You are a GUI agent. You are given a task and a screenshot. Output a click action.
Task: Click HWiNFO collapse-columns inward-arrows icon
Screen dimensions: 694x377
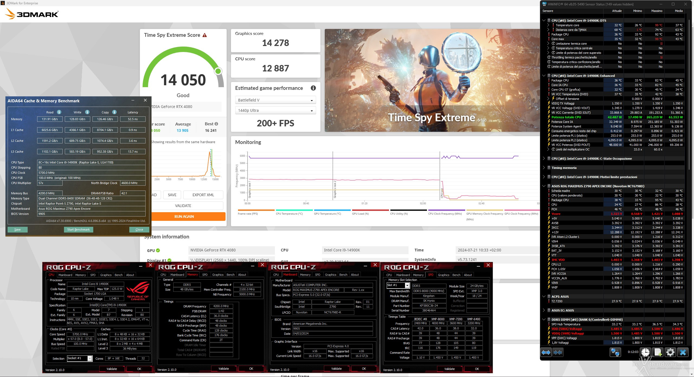point(558,352)
